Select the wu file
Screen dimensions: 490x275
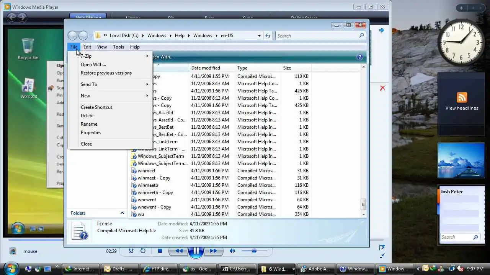click(x=141, y=214)
